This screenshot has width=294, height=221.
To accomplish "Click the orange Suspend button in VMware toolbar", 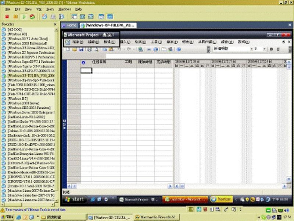I will click(x=15, y=17).
